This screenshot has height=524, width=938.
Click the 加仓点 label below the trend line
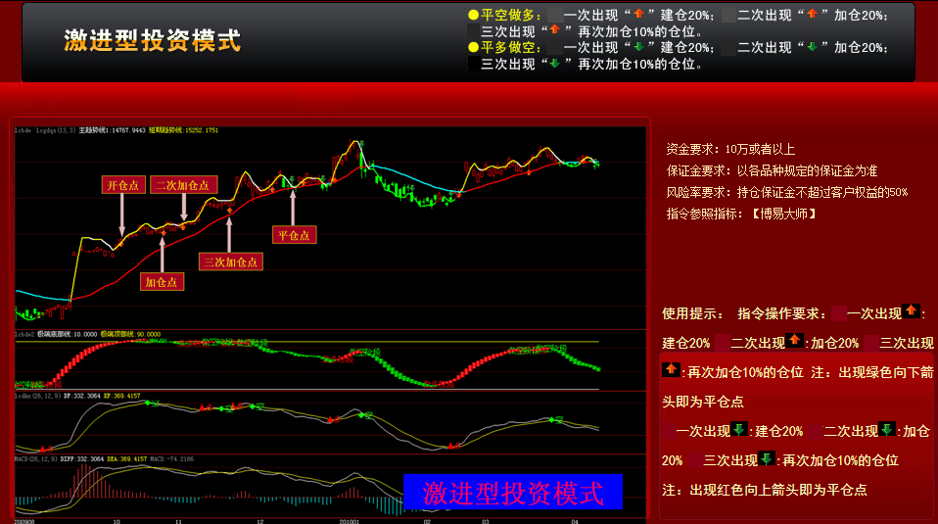(x=162, y=282)
